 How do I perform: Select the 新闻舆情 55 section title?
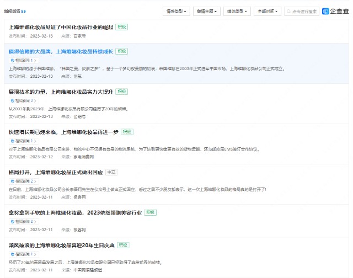click(17, 10)
